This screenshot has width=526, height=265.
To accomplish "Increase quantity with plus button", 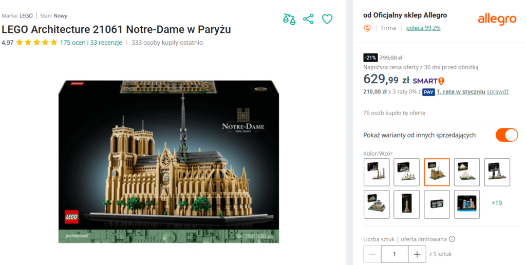I will coord(417,254).
